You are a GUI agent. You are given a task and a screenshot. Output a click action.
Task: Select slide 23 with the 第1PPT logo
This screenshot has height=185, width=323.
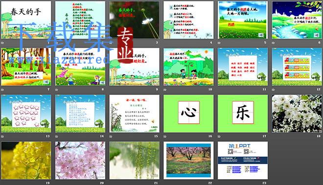pos(243,160)
